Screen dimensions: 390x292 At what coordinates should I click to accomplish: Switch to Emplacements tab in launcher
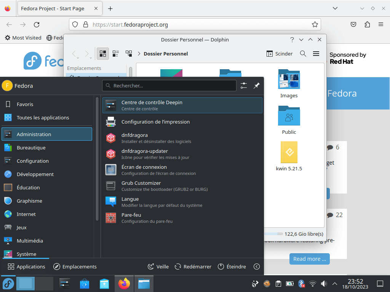[75, 267]
